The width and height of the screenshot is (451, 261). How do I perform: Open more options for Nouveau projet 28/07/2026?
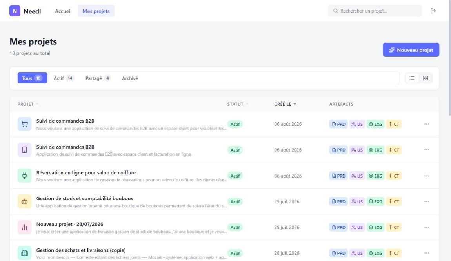(x=427, y=227)
